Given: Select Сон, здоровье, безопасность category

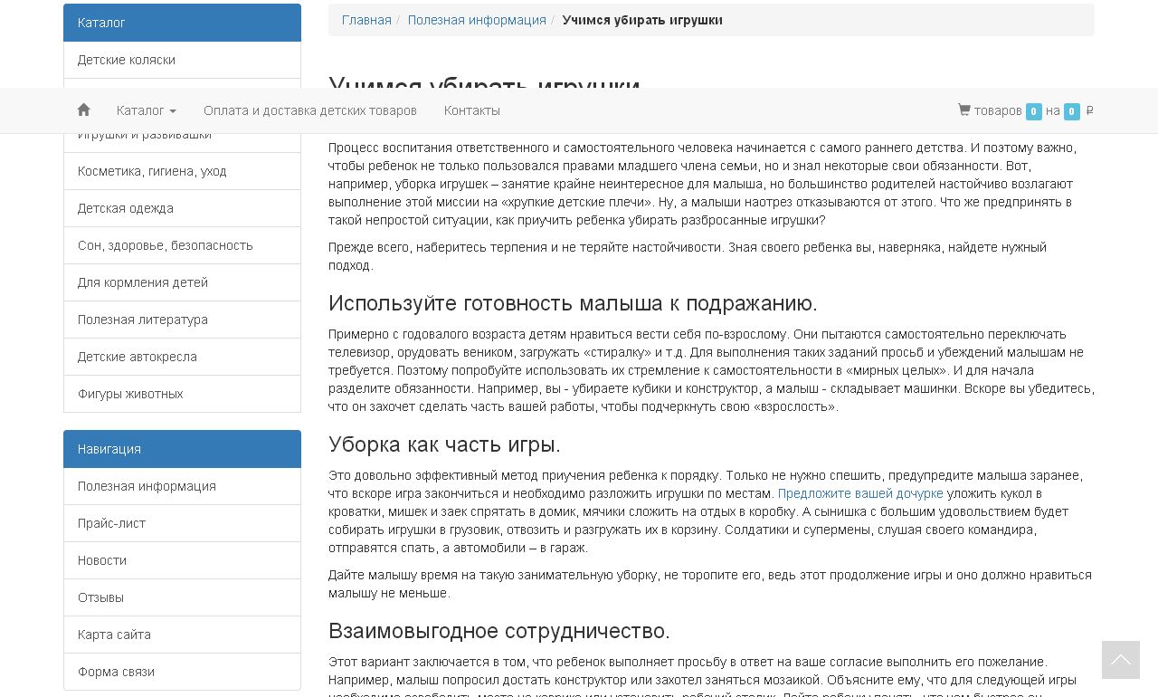Looking at the screenshot, I should [182, 245].
